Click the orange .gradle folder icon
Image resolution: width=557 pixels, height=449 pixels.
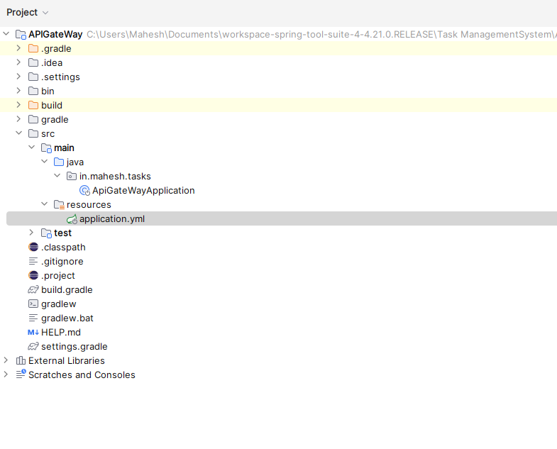click(x=33, y=48)
